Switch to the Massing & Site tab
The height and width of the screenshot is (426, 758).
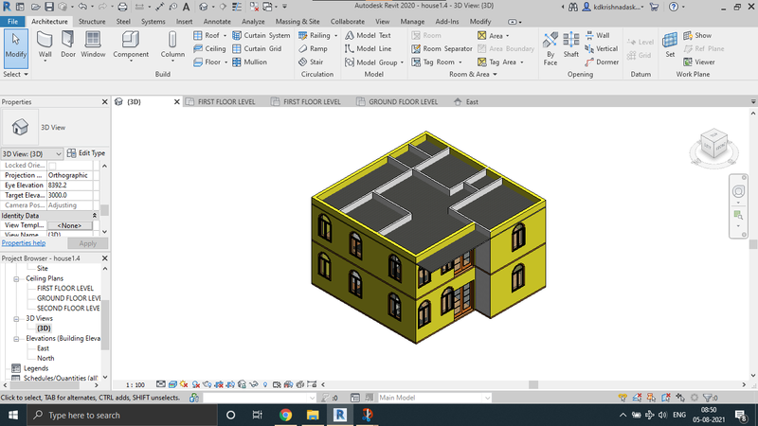coord(298,22)
